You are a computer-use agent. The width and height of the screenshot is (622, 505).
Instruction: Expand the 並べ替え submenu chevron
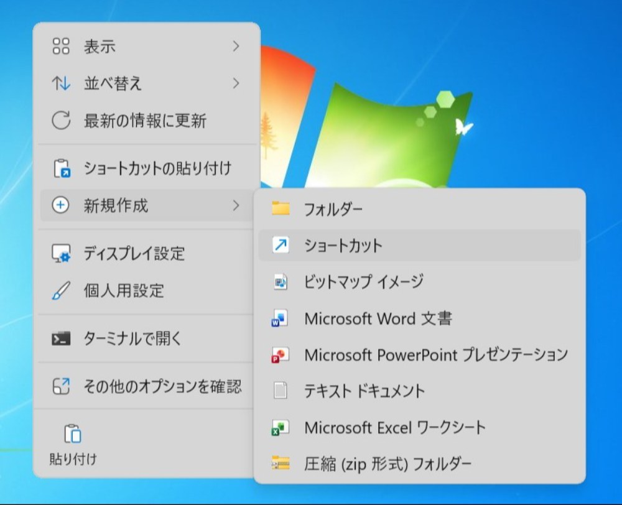click(236, 83)
